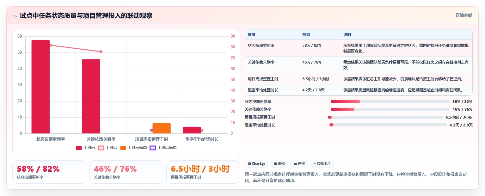The image size is (485, 196).
Task: Click the 数据卡片 chip
Action: [x=322, y=163]
